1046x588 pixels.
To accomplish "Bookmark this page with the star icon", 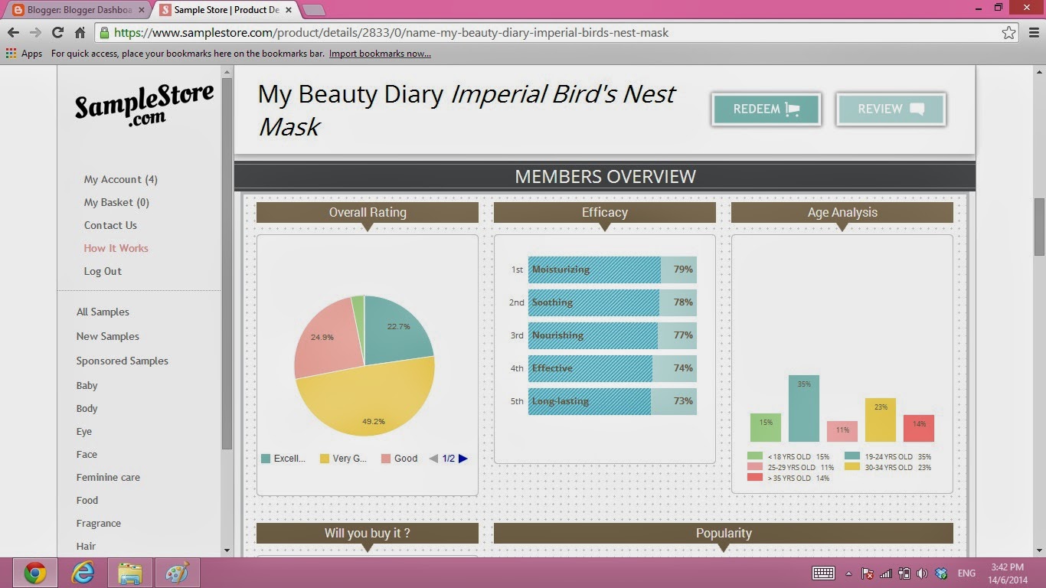I will pos(1009,33).
